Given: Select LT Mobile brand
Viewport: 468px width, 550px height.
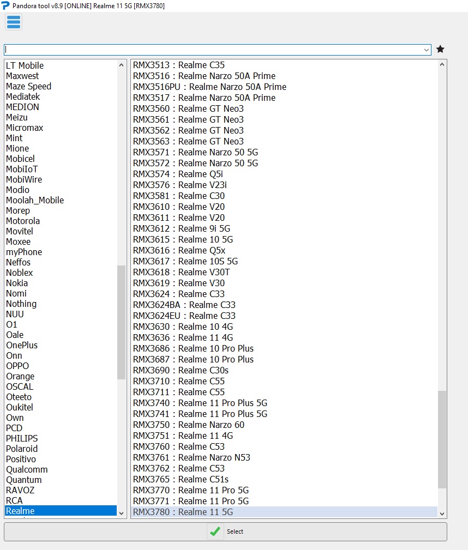Looking at the screenshot, I should pyautogui.click(x=25, y=65).
